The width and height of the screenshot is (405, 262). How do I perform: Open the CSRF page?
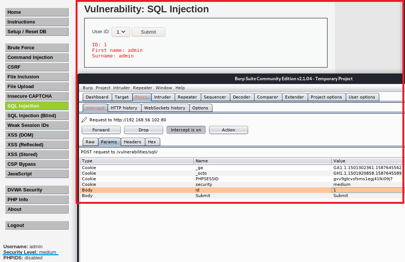point(37,67)
